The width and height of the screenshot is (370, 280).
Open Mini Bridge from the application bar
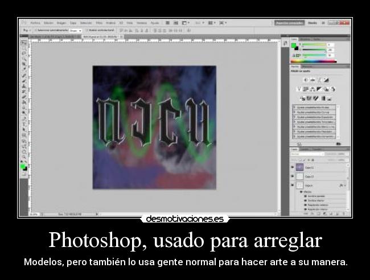point(176,23)
